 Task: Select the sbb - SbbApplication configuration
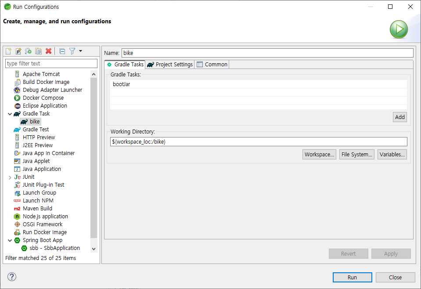click(x=50, y=248)
